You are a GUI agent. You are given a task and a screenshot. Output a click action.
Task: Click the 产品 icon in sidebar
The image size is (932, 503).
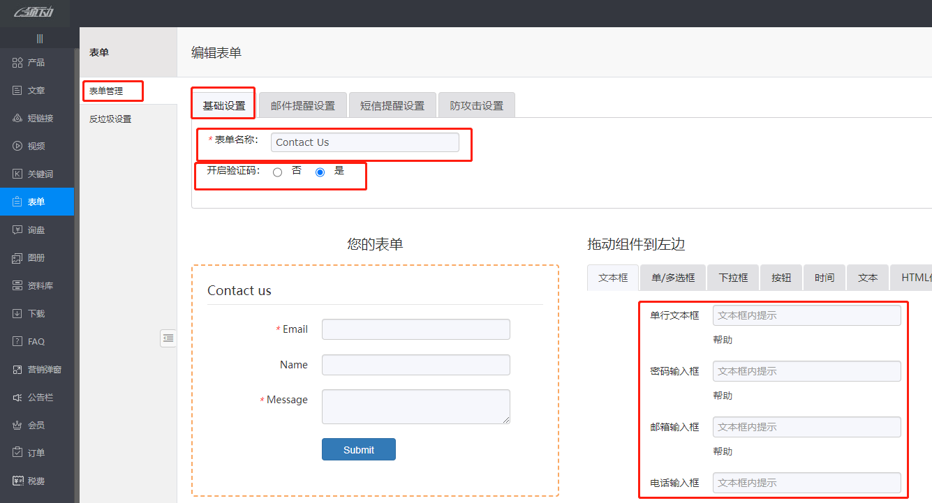coord(18,63)
